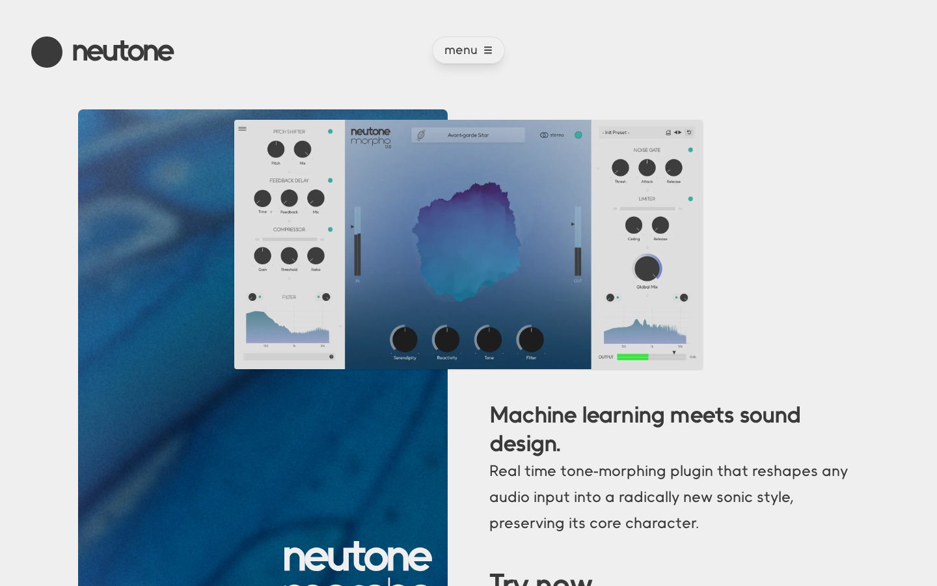Click the green OUTPUT level bar
This screenshot has height=586, width=937.
pos(632,357)
